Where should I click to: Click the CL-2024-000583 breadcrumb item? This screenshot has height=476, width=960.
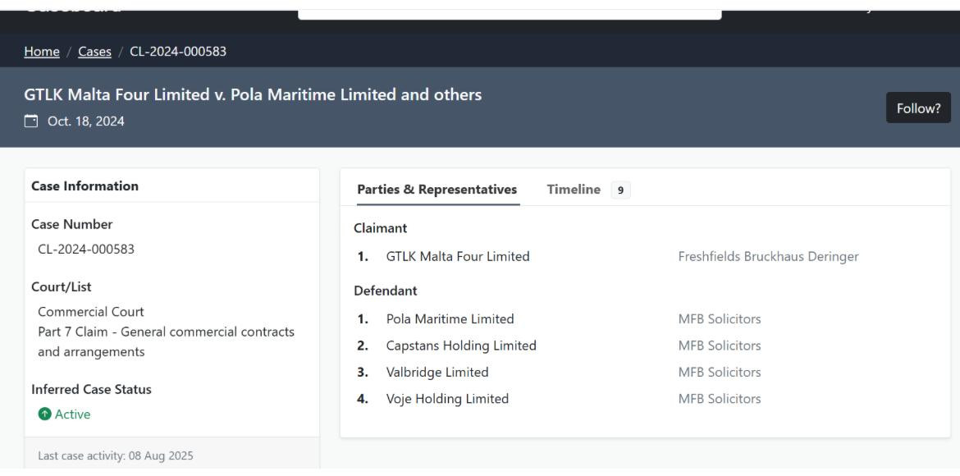178,52
